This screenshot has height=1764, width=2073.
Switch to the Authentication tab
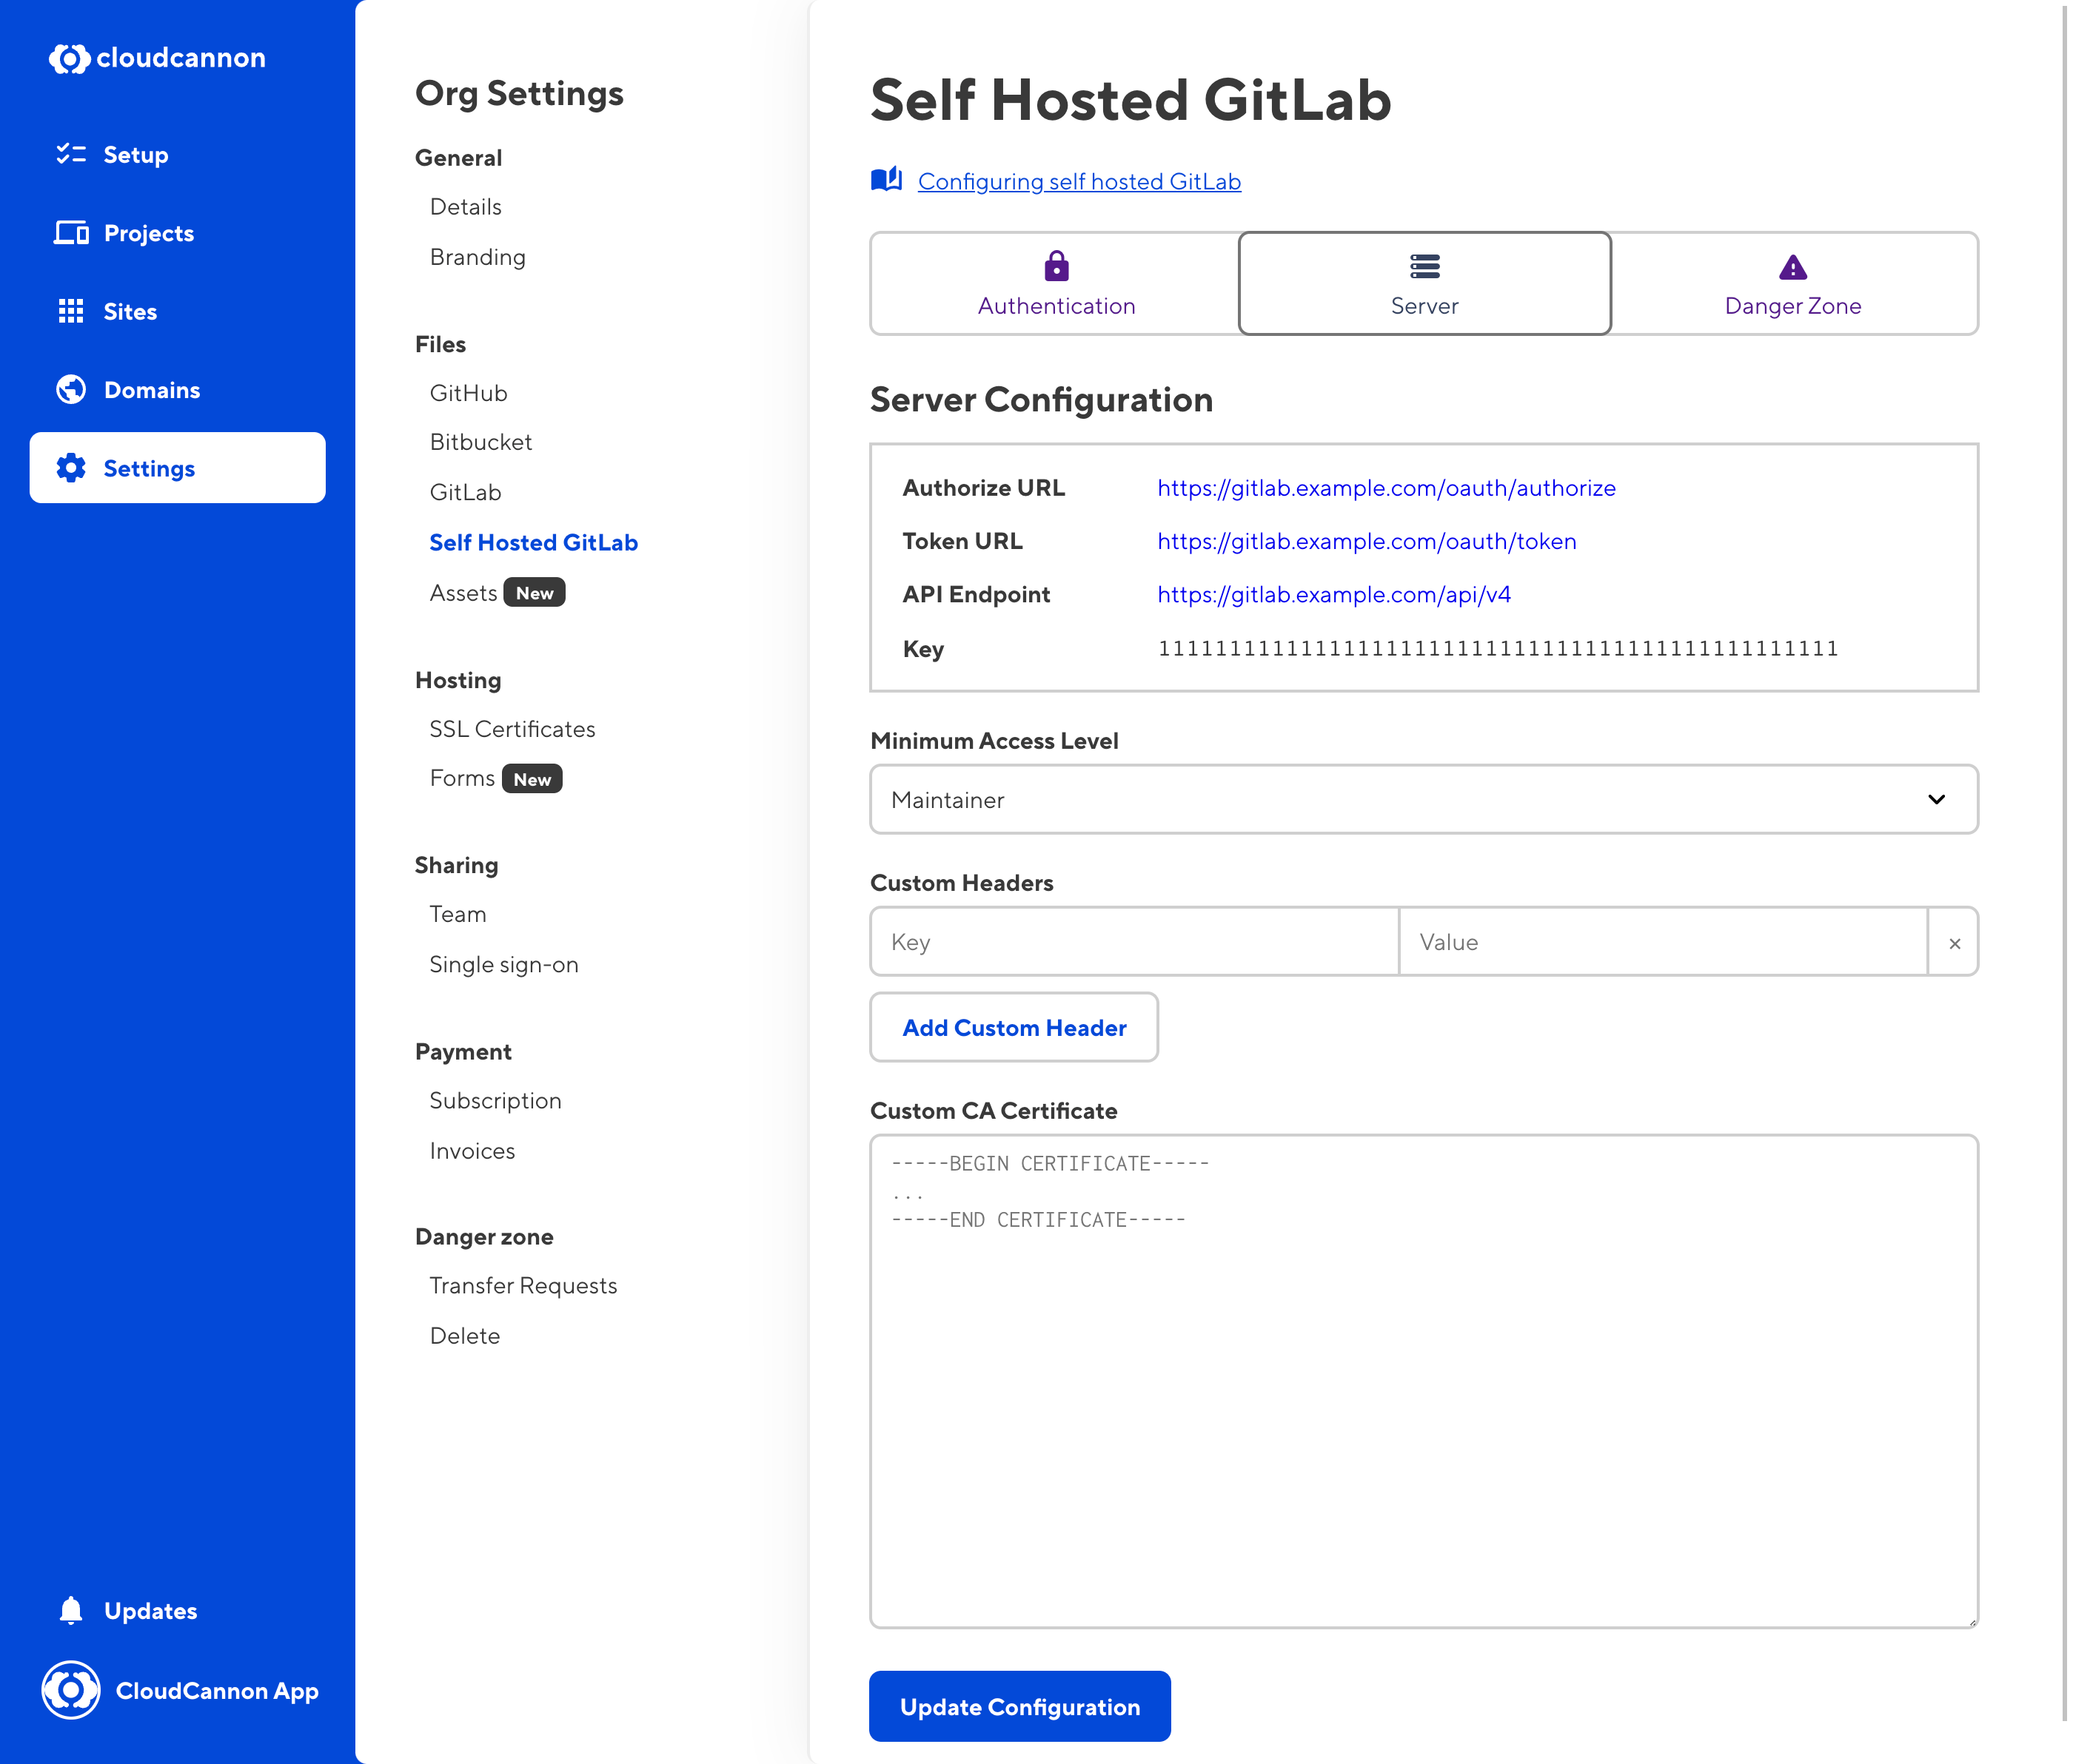tap(1056, 282)
